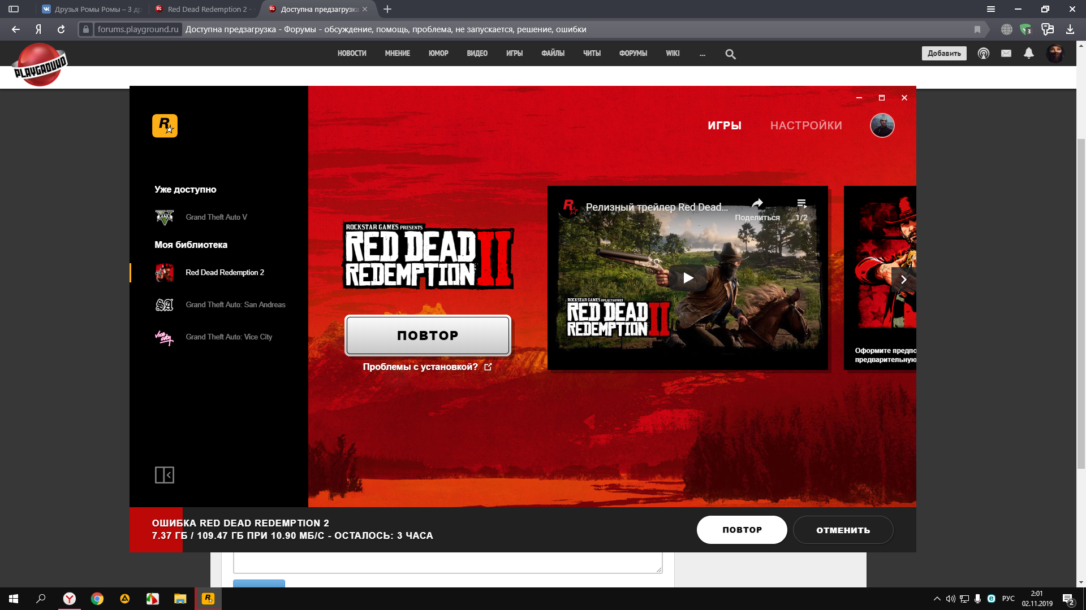Play the Red Dead release trailer

[688, 278]
